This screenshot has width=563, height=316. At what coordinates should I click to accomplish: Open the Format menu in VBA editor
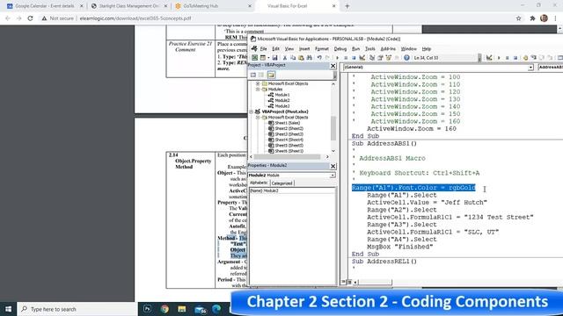[322, 49]
